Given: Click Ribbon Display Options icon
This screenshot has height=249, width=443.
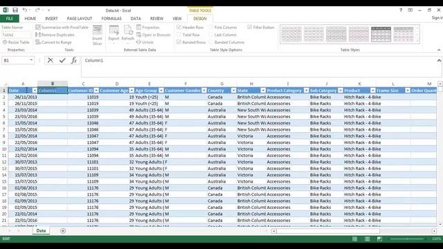Looking at the screenshot, I should [410, 10].
